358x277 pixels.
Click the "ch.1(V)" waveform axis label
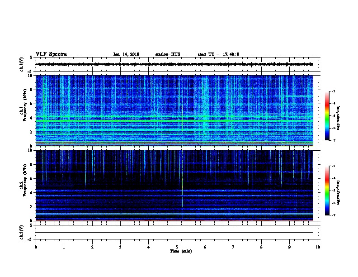(21, 64)
